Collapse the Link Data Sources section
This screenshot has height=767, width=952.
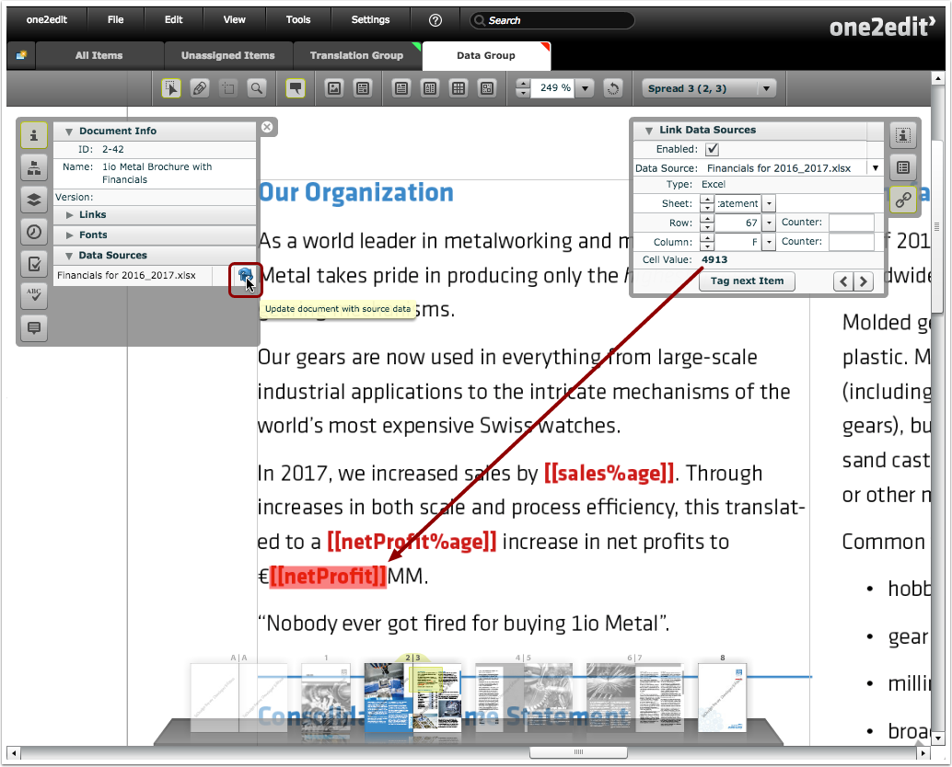[649, 131]
